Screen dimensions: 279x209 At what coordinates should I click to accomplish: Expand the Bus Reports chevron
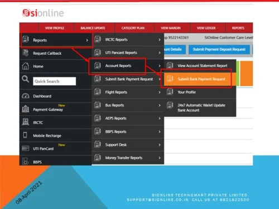coord(160,105)
